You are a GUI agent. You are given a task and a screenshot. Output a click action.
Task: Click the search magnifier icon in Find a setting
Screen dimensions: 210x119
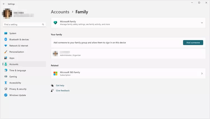[x=43, y=24]
